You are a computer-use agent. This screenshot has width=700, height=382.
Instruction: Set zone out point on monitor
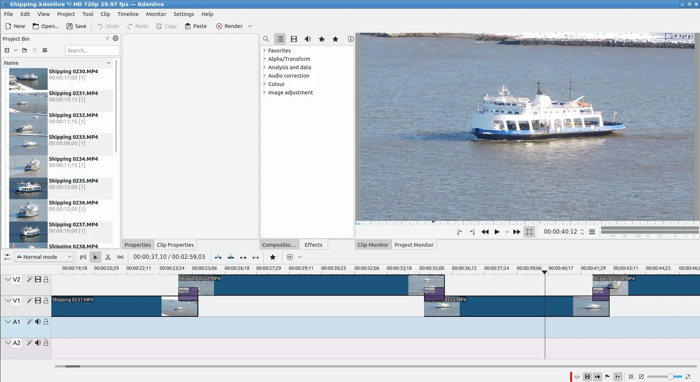click(472, 232)
